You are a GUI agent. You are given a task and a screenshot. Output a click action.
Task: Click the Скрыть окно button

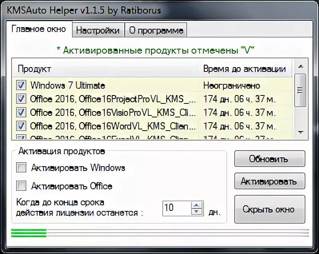pos(270,209)
